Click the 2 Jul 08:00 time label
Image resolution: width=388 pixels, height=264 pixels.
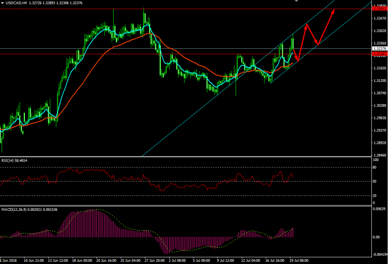[177, 261]
